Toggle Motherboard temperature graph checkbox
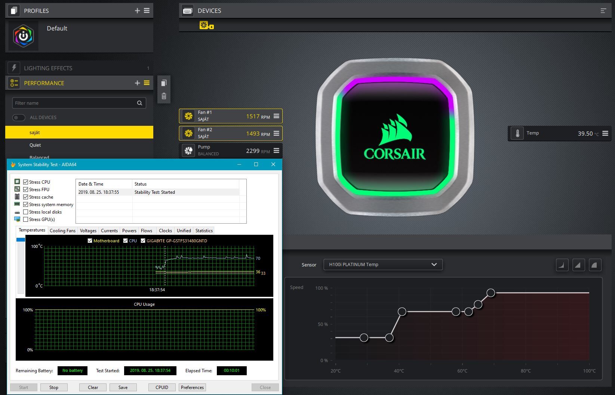This screenshot has width=615, height=395. pyautogui.click(x=90, y=241)
